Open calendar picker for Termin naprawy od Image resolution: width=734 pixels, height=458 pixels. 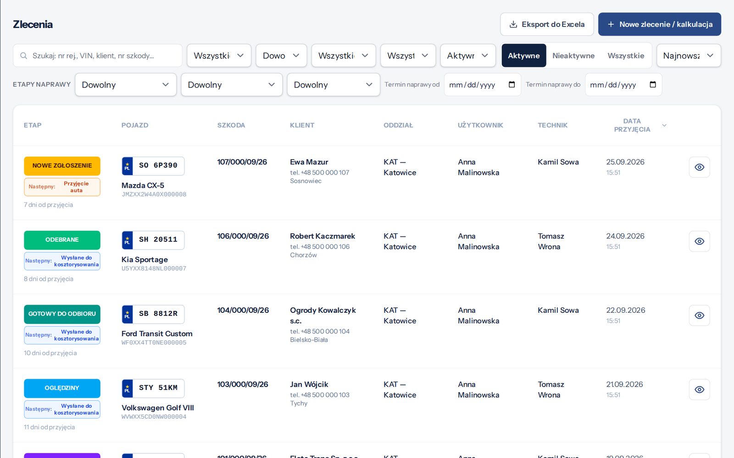512,84
